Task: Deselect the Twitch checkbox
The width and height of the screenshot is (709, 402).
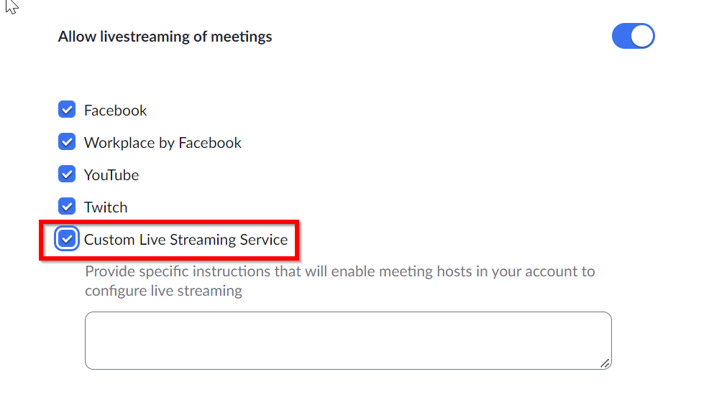Action: click(x=67, y=207)
